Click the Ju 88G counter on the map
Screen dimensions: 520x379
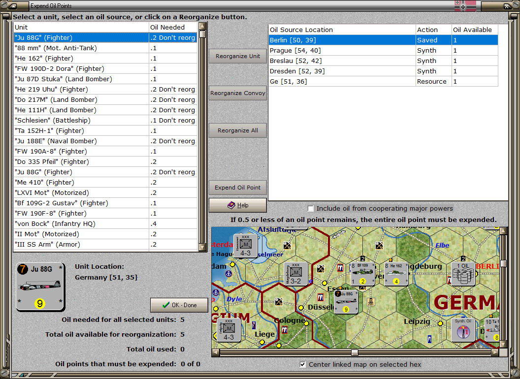coord(346,302)
